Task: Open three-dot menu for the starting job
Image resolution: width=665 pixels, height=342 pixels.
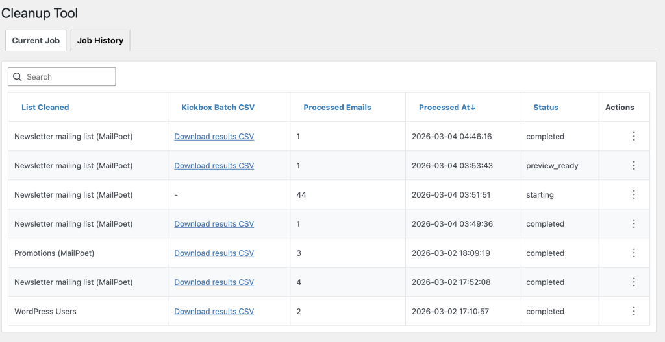Action: click(x=634, y=195)
